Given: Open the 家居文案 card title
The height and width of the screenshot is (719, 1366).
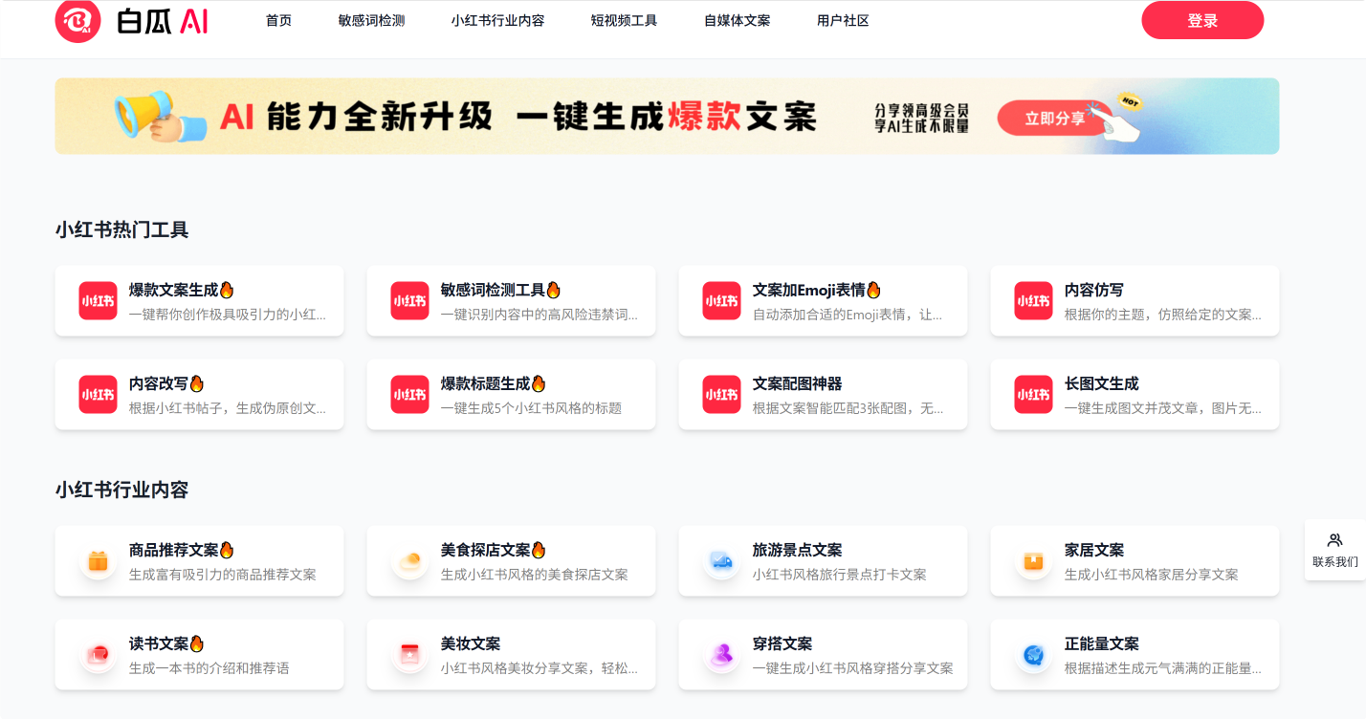Looking at the screenshot, I should pyautogui.click(x=1093, y=550).
